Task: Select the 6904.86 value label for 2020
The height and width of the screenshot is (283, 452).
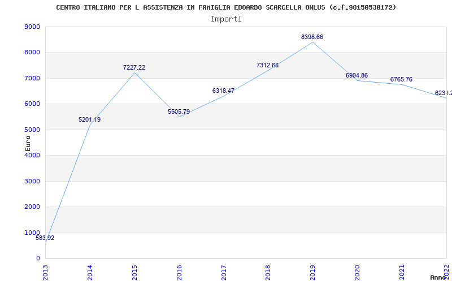Action: pos(357,76)
